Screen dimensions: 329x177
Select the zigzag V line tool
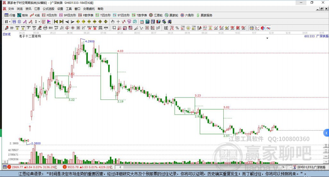point(141,28)
